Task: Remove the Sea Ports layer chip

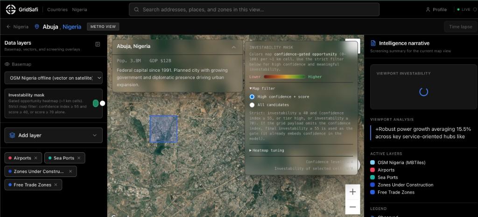Action: coord(79,158)
